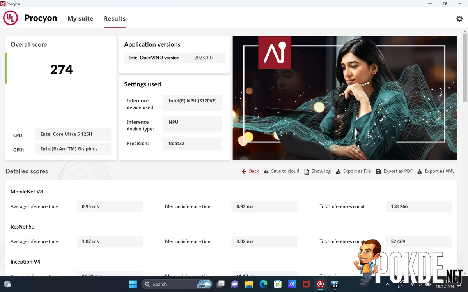Viewport: 468px width, 292px height.
Task: Click the ResNet 50 heading
Action: pos(23,227)
